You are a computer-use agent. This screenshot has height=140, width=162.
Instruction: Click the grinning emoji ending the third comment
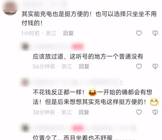coord(154,102)
